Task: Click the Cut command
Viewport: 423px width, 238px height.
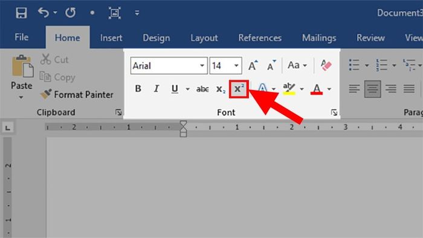Action: 54,59
